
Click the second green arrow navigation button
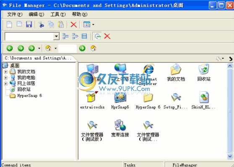click(x=21, y=48)
